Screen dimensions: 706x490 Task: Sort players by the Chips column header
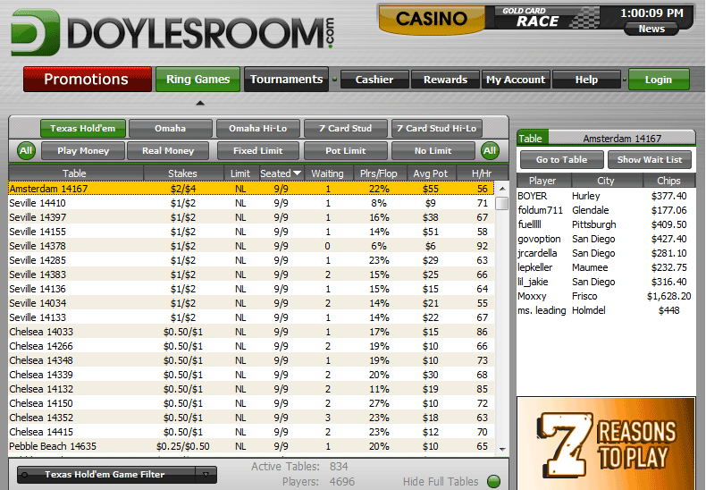(x=668, y=181)
